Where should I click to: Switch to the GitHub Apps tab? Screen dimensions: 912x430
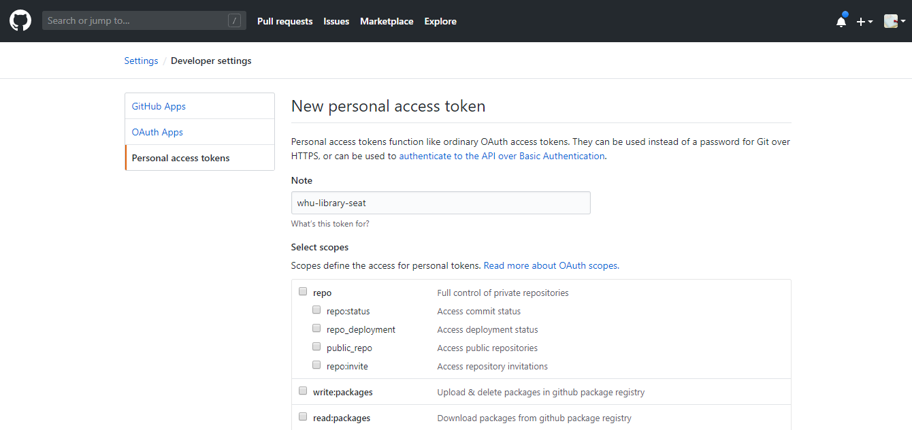click(x=159, y=106)
